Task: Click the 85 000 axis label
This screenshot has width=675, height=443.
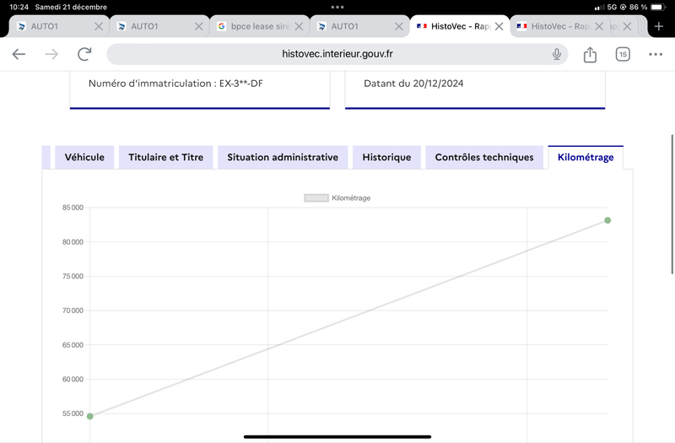Action: [73, 208]
